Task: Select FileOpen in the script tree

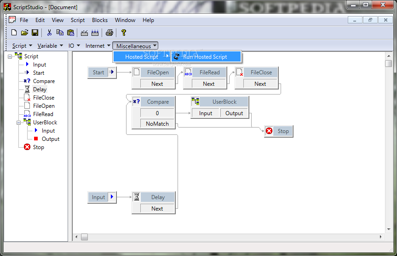Action: click(44, 106)
